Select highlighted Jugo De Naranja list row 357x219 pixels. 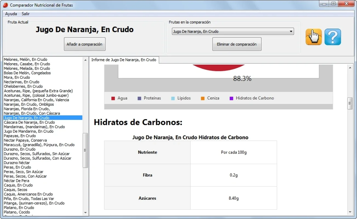pyautogui.click(x=43, y=118)
